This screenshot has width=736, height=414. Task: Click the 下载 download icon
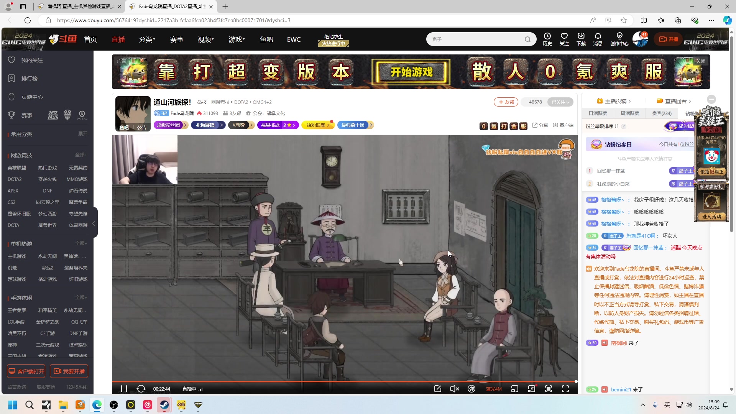[x=581, y=39]
